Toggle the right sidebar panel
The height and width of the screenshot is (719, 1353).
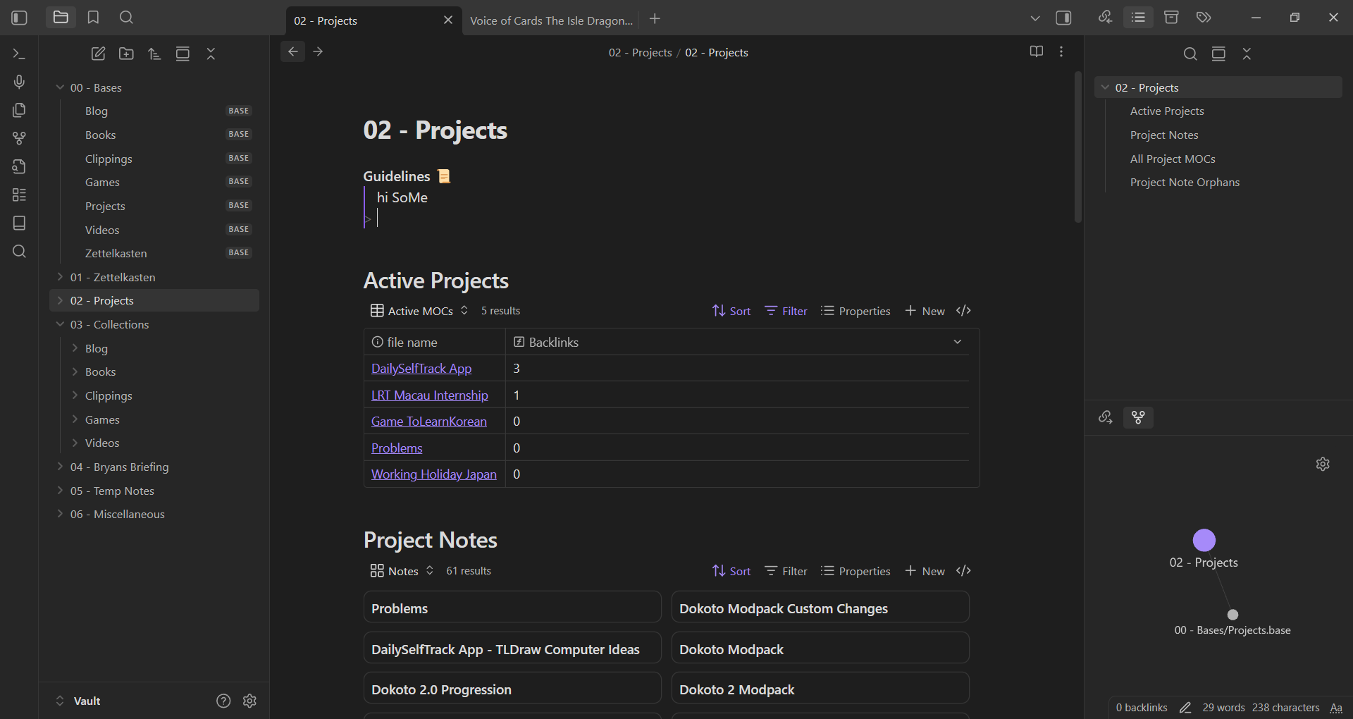click(1063, 18)
